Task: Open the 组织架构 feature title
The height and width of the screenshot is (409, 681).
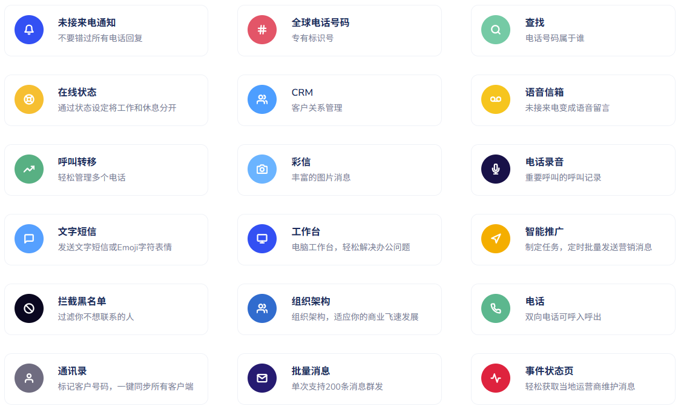Action: tap(311, 302)
